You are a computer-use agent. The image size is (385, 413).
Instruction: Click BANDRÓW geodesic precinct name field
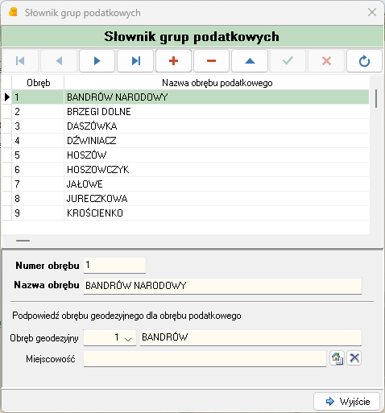[250, 337]
